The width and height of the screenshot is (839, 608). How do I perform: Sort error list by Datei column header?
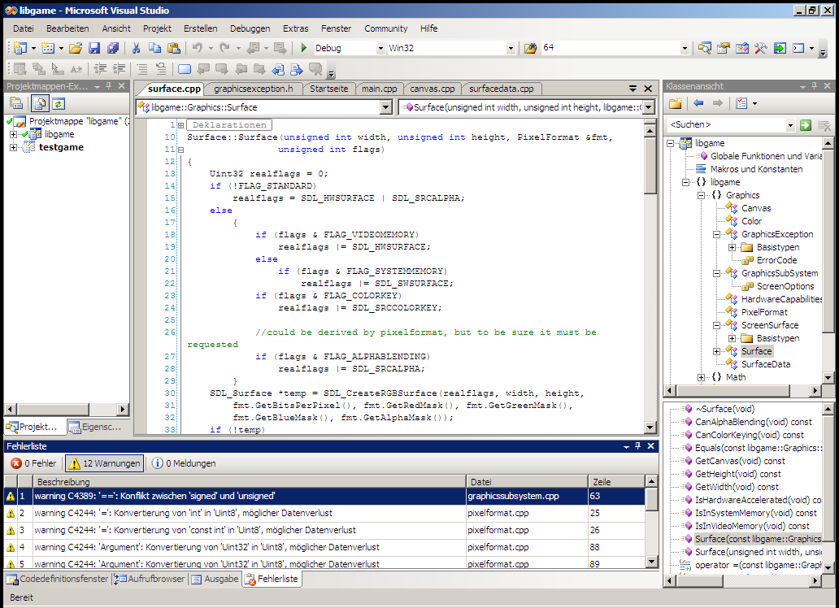(x=527, y=482)
